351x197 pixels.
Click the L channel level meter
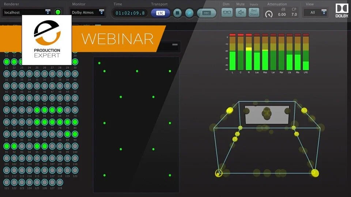[233, 52]
